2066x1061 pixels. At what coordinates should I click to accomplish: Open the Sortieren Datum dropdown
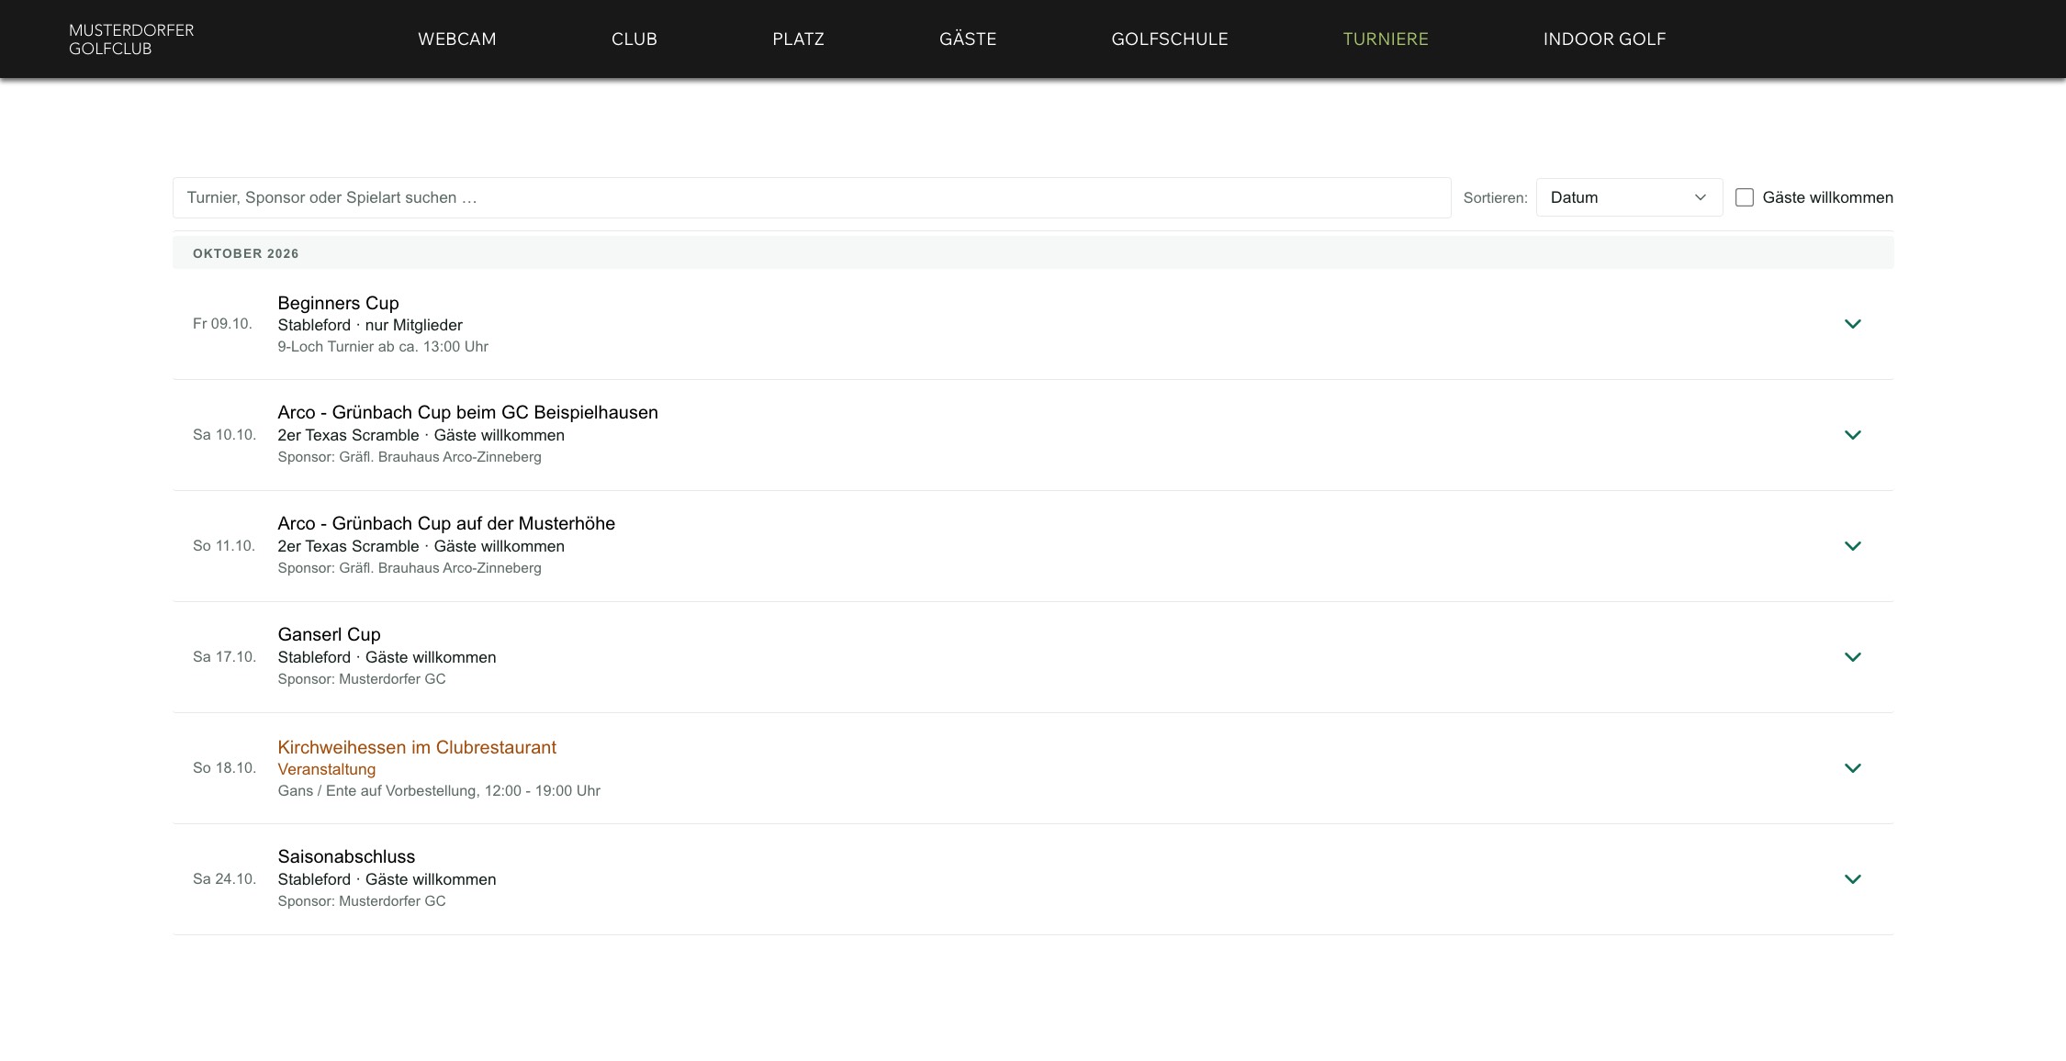coord(1629,197)
